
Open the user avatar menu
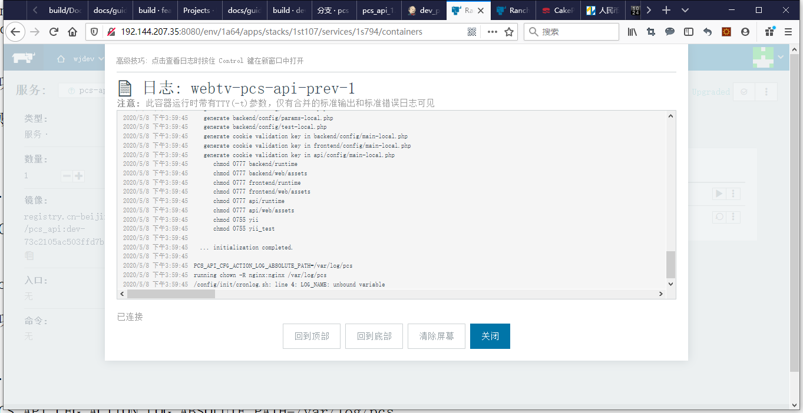tap(769, 57)
